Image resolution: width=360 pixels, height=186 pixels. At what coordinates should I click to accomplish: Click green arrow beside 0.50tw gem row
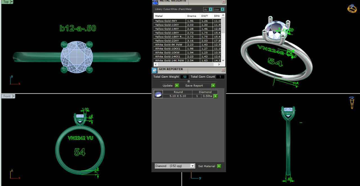pyautogui.click(x=215, y=96)
